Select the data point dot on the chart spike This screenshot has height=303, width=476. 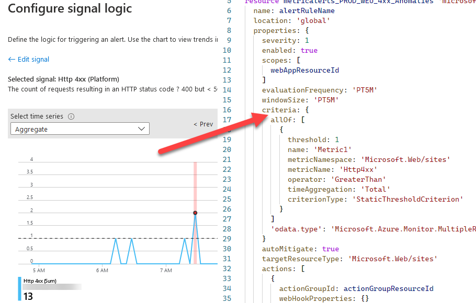(195, 213)
